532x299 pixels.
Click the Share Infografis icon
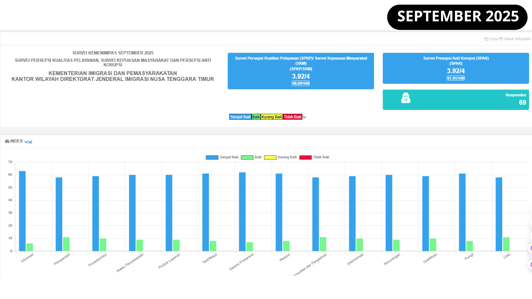point(501,39)
